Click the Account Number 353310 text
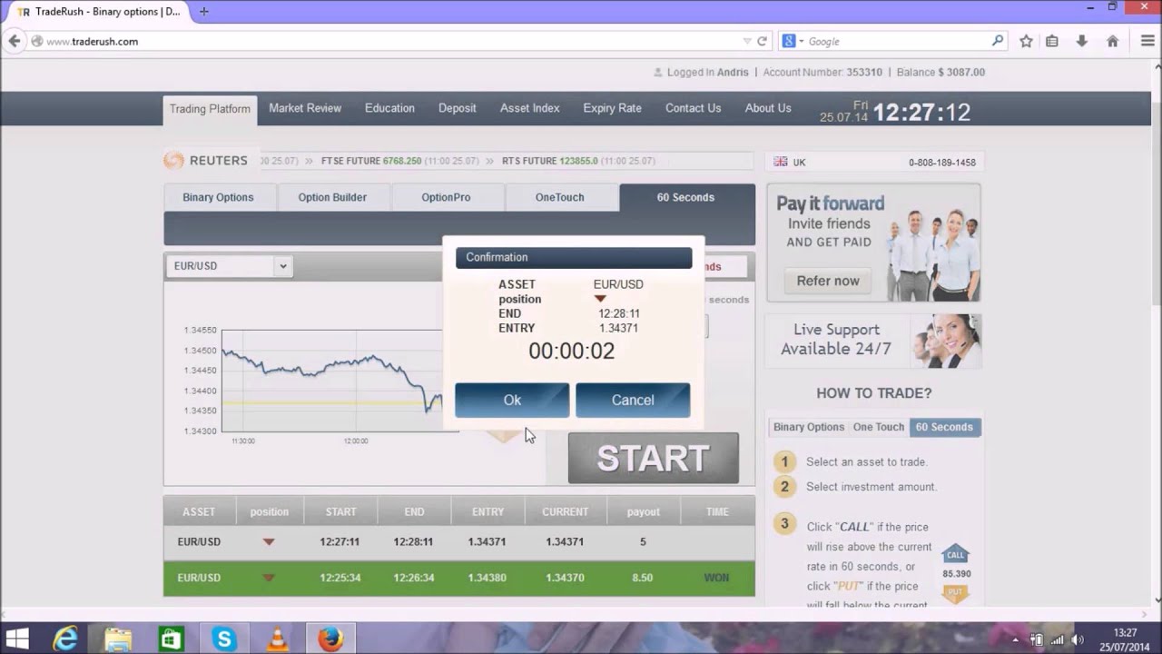The width and height of the screenshot is (1162, 654). tap(822, 72)
